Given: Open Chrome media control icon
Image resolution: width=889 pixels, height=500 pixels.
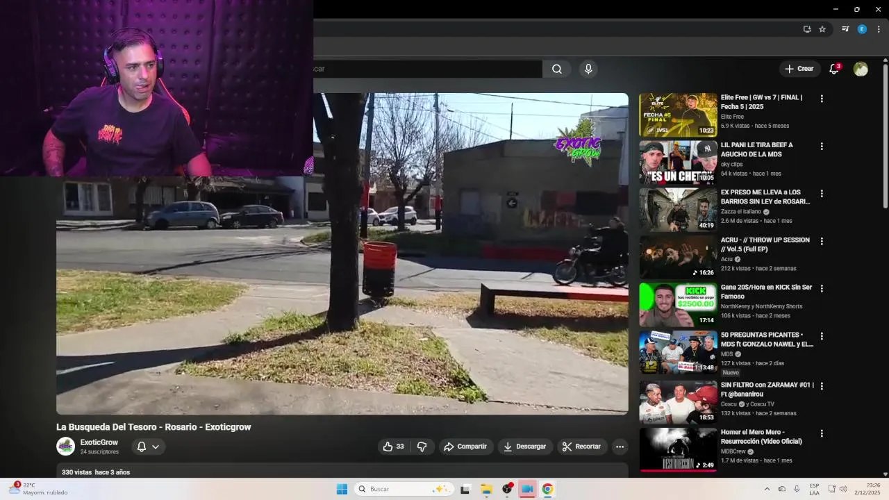Looking at the screenshot, I should (845, 29).
